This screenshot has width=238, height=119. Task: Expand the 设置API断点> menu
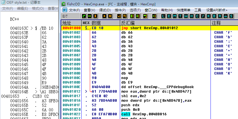(x=217, y=10)
